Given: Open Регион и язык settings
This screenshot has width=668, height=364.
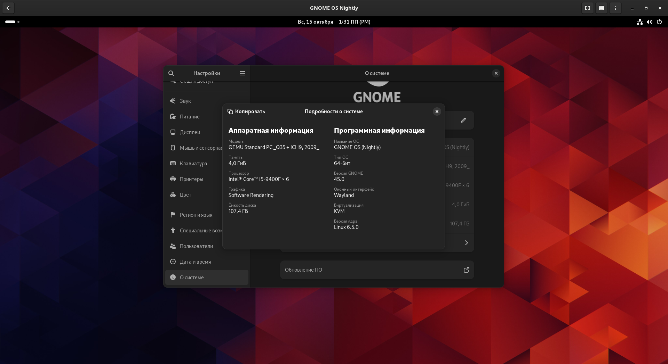Looking at the screenshot, I should pos(194,215).
